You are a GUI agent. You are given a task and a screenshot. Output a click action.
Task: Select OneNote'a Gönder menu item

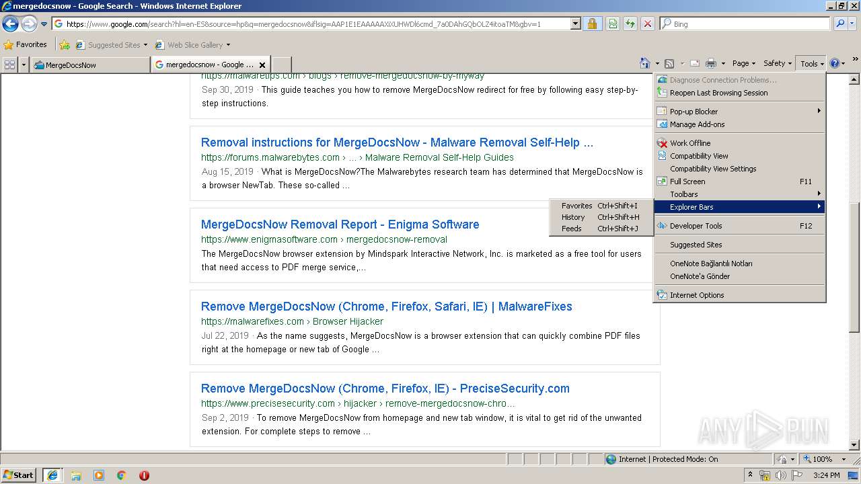[x=739, y=276]
